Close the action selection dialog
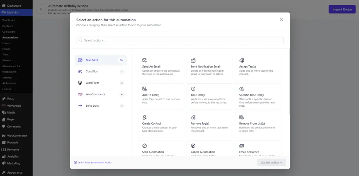The width and height of the screenshot is (359, 176). pos(281,20)
